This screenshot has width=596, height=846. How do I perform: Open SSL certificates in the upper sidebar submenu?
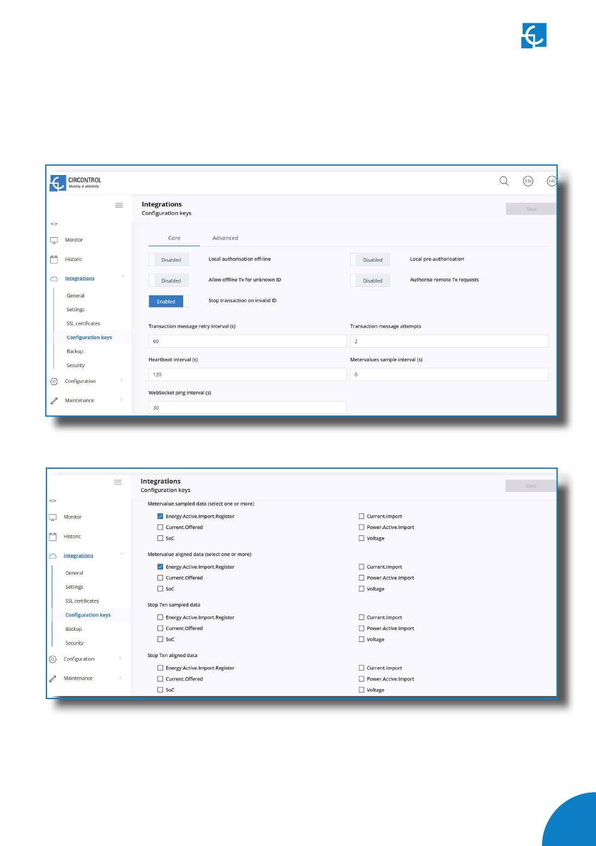[83, 324]
